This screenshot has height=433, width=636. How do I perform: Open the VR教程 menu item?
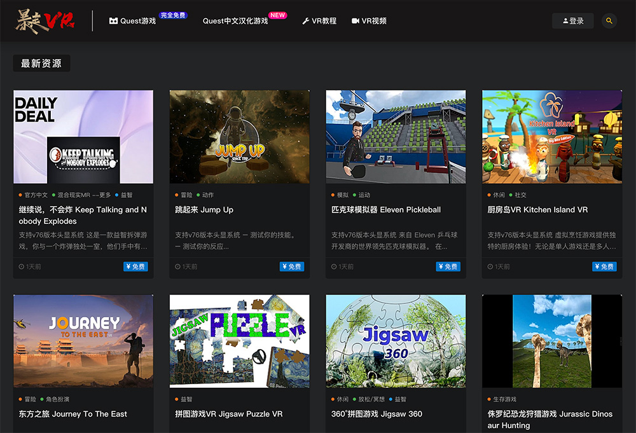[319, 21]
